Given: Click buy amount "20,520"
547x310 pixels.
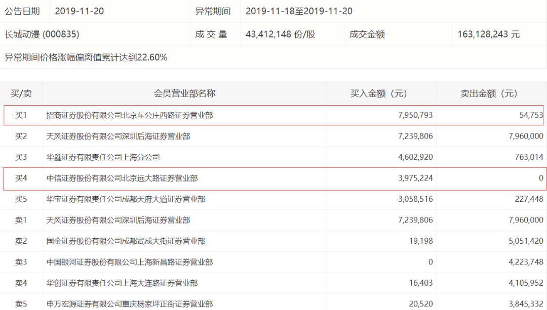Looking at the screenshot, I should (x=421, y=304).
